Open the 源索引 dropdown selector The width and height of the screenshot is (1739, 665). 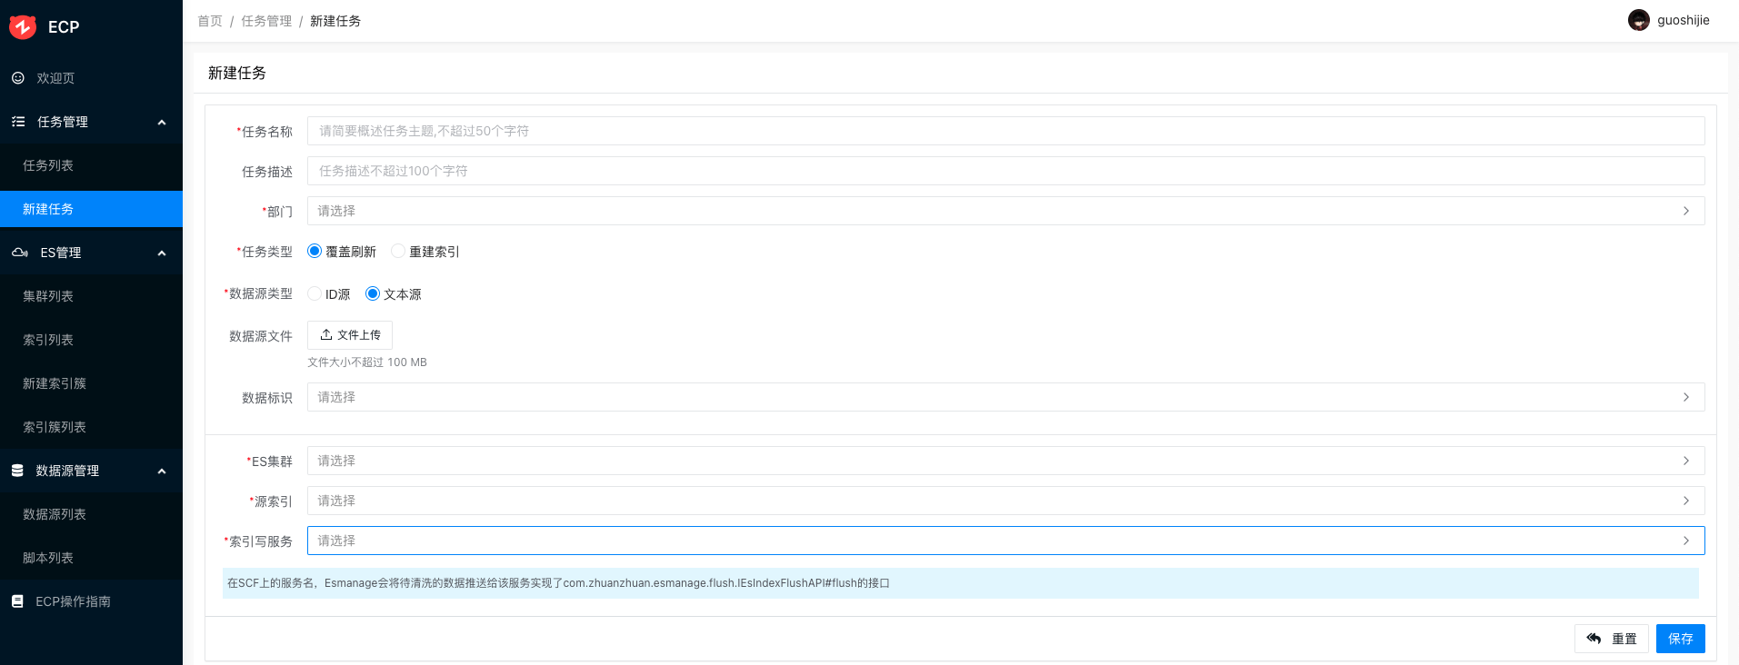tap(1005, 501)
